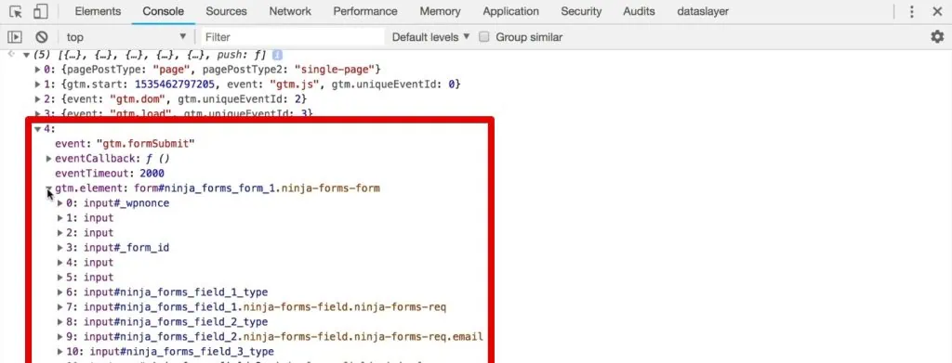Click the input#_form_id label text
The image size is (952, 363).
point(126,248)
